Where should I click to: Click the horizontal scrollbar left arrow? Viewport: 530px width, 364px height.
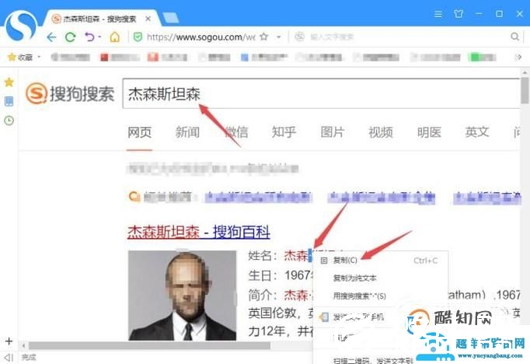23,346
